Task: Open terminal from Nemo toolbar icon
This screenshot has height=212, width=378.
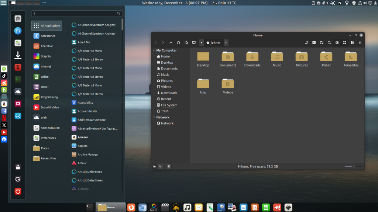Action: pyautogui.click(x=314, y=43)
